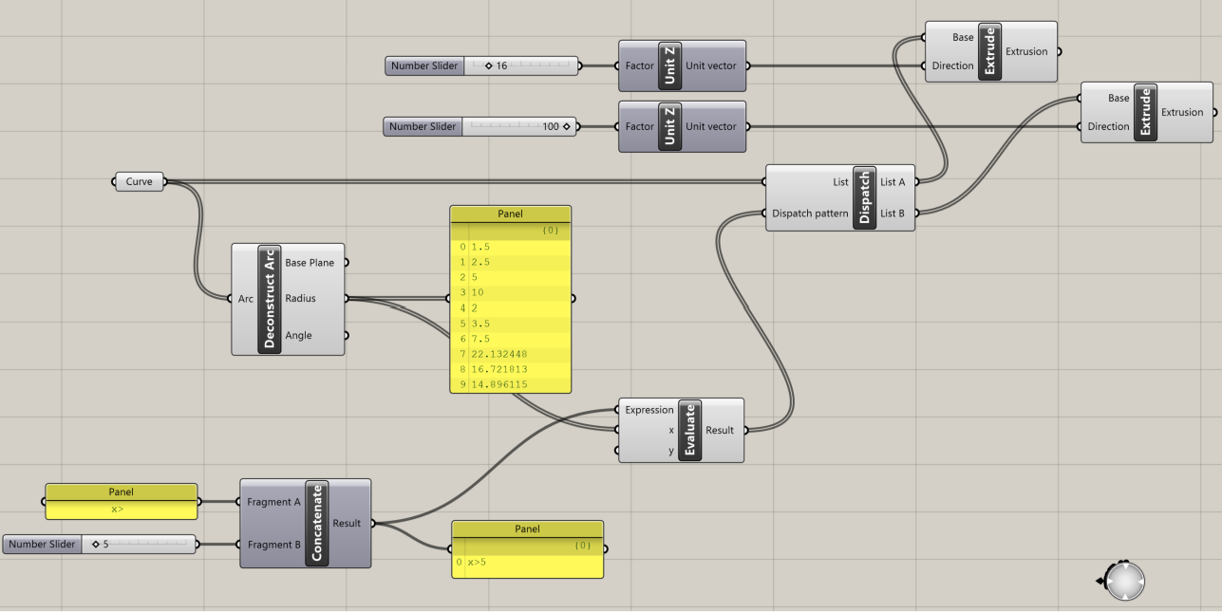Click the Base Plane output on Deconstruct Arc
Viewport: 1222px width, 612px height.
310,263
